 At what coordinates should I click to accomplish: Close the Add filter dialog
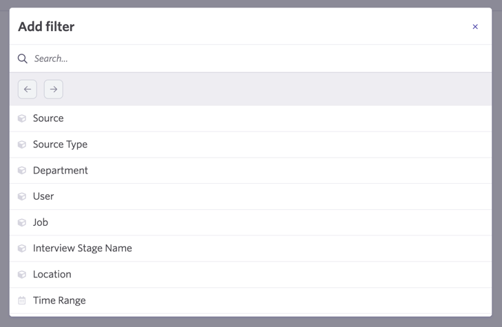475,27
